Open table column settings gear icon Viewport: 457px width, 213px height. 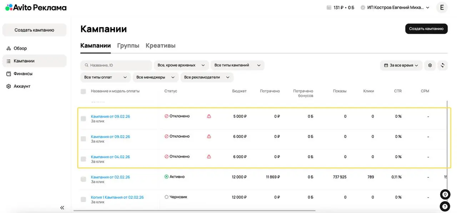[x=430, y=65]
